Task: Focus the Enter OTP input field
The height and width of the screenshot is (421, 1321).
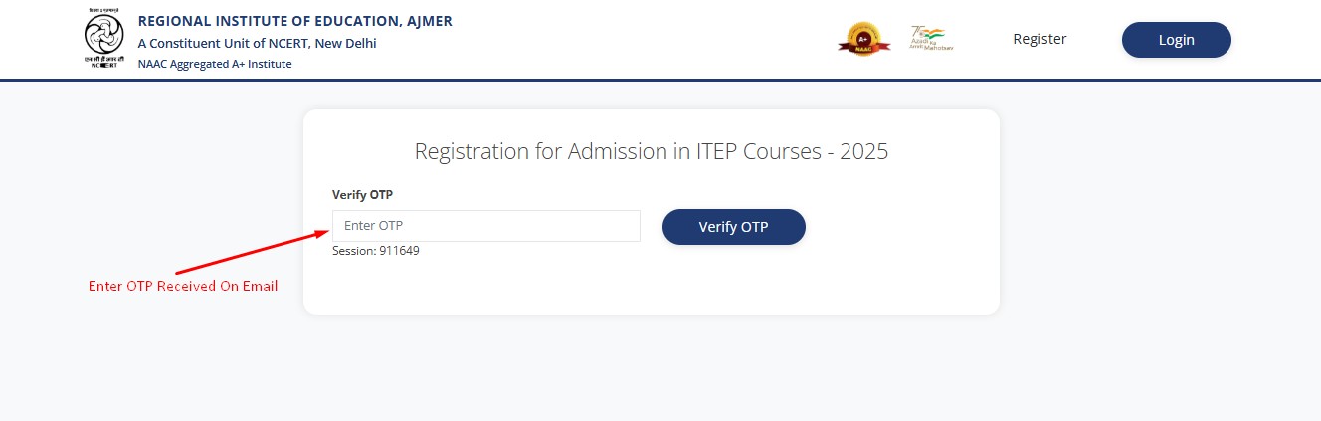Action: (x=485, y=226)
